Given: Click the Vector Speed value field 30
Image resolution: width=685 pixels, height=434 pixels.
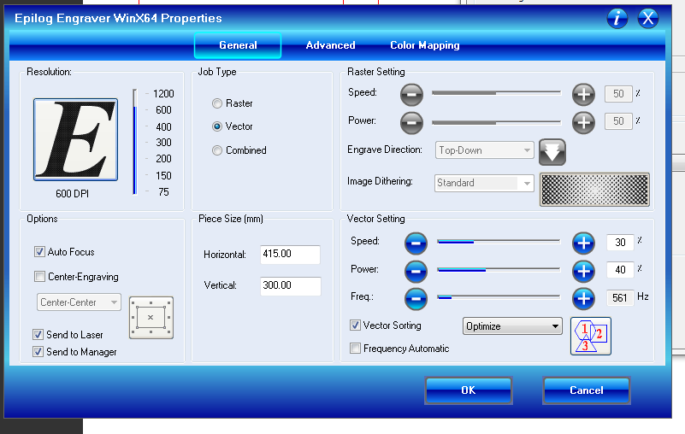Looking at the screenshot, I should point(620,243).
